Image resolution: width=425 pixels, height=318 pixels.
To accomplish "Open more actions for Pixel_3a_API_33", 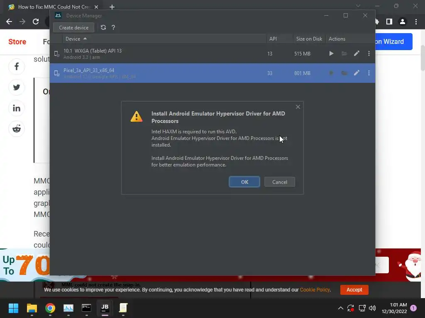I will (369, 73).
